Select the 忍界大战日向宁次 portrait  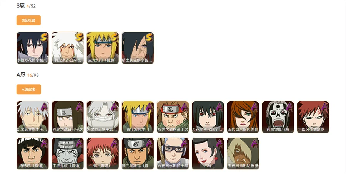click(68, 117)
